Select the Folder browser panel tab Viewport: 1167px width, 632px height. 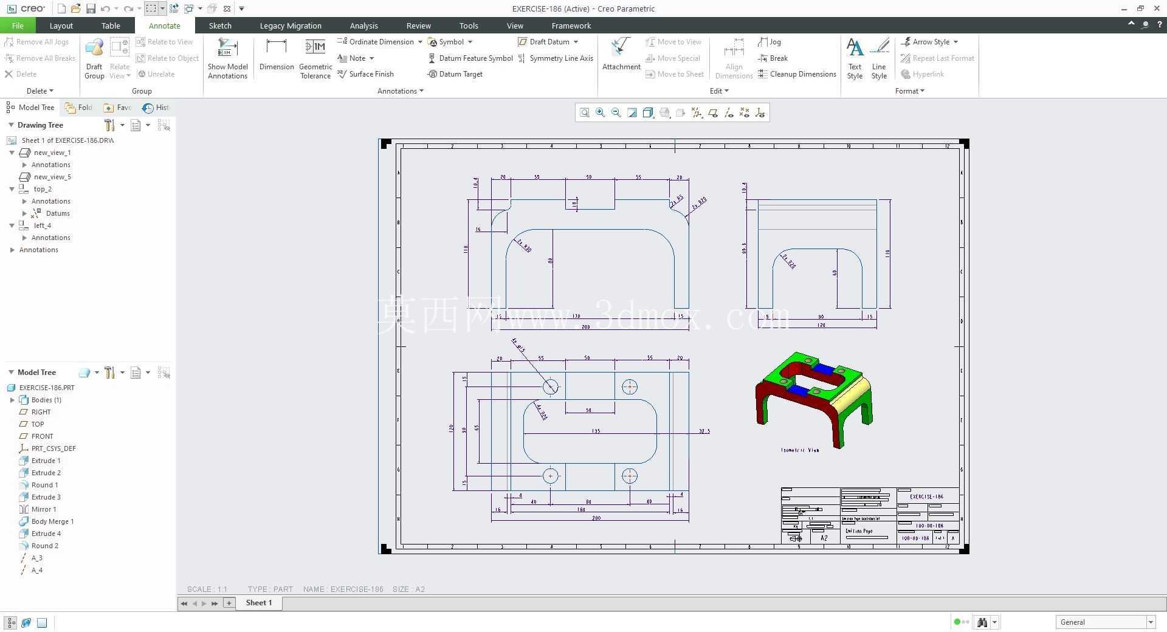[79, 108]
